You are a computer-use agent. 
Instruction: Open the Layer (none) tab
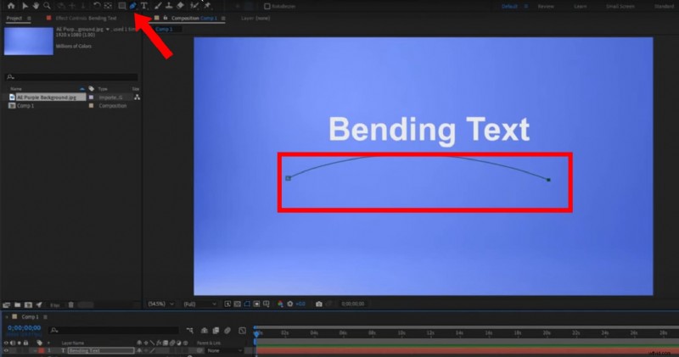pyautogui.click(x=255, y=18)
